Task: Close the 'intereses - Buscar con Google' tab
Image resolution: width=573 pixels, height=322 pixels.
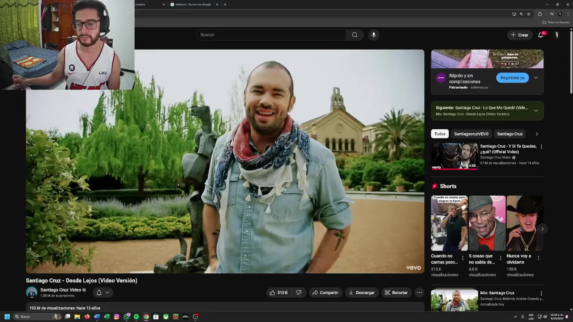Action: [x=217, y=4]
